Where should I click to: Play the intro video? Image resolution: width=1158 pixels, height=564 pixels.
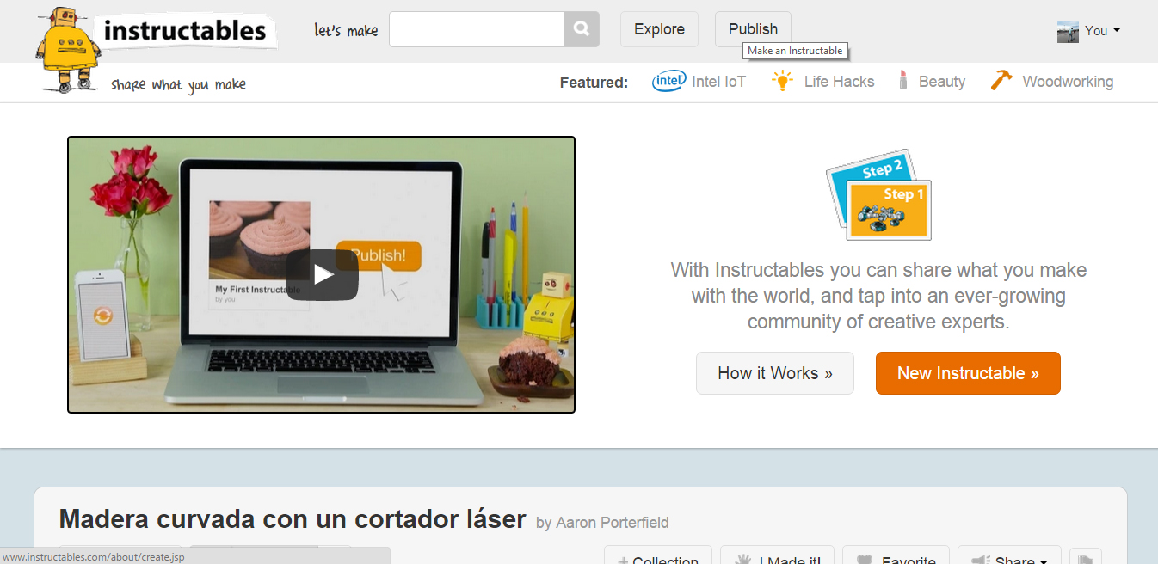(322, 275)
